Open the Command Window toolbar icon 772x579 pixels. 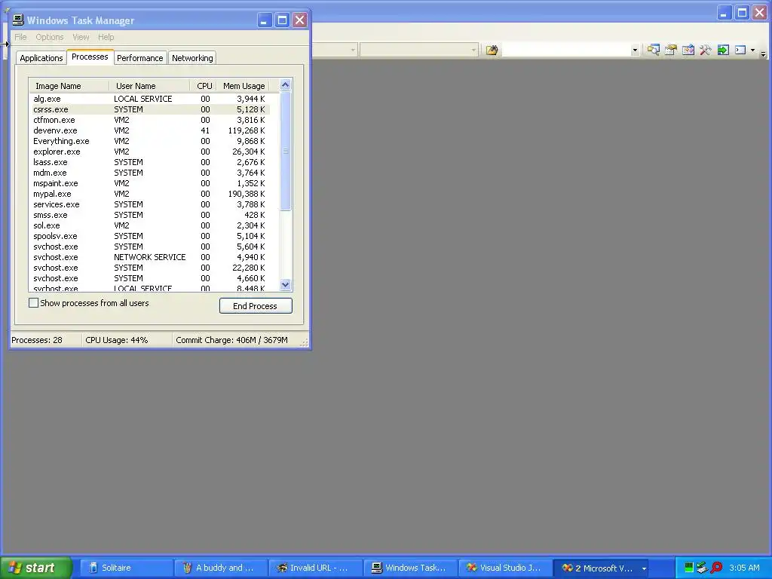coord(740,50)
